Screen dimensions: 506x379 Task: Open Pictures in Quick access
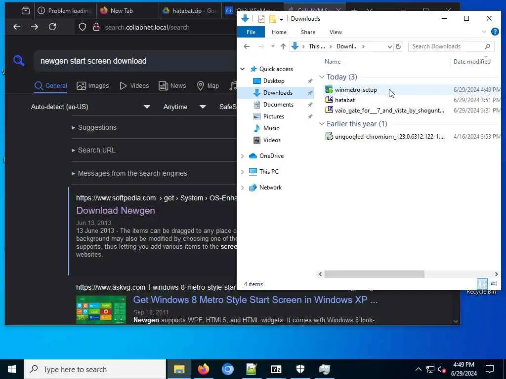point(273,116)
